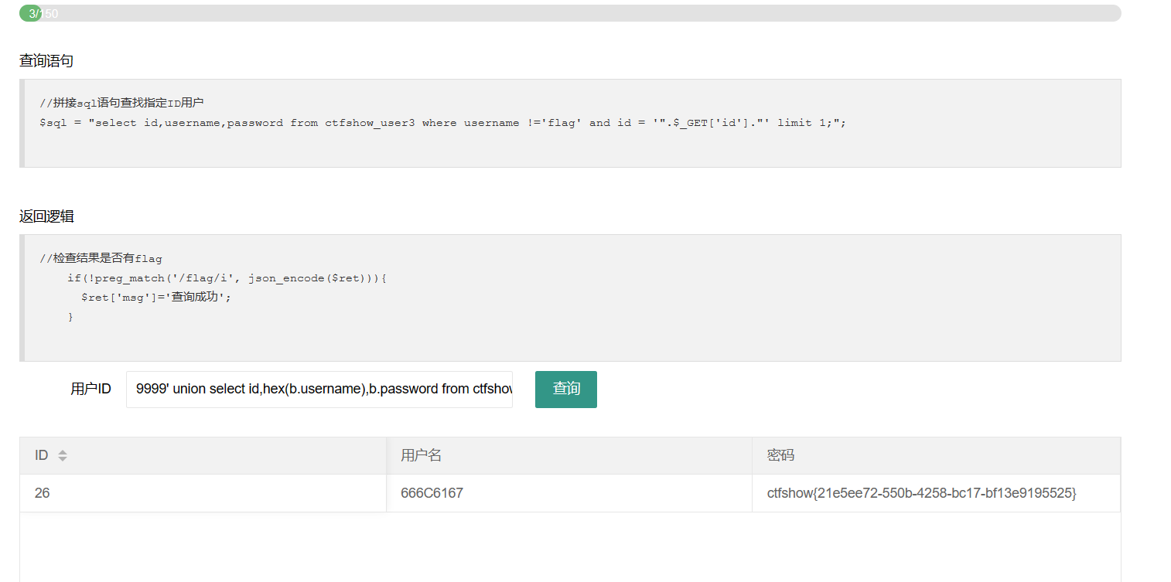Click the $ret['msg']='查询成功' code line
This screenshot has width=1171, height=582.
point(156,297)
